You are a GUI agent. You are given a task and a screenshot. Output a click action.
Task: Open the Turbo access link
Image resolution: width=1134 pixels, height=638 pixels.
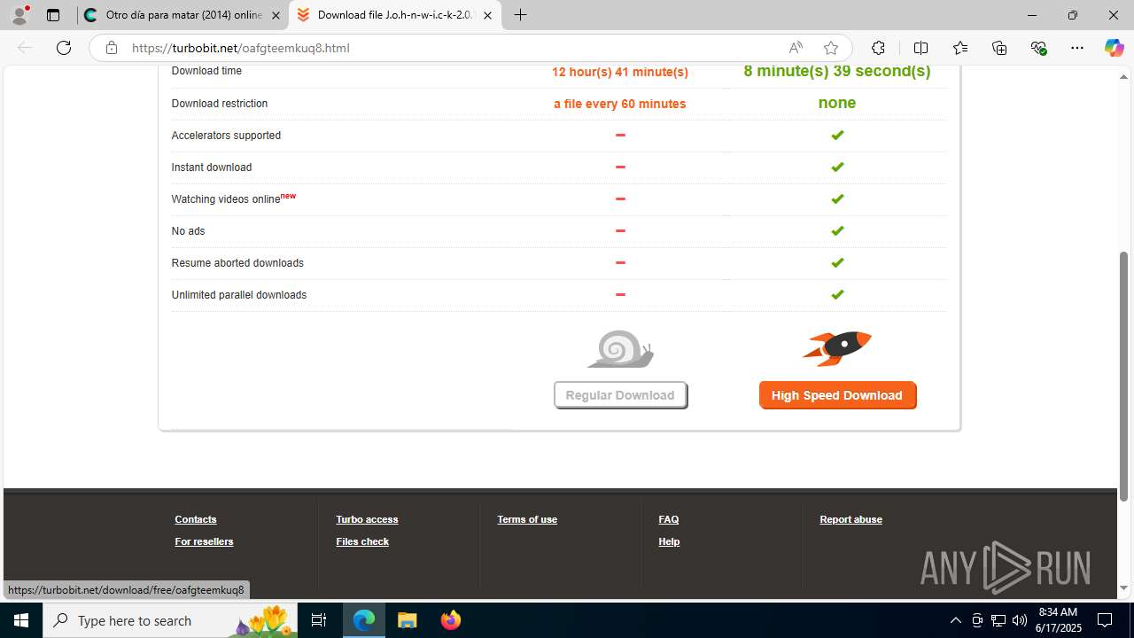tap(367, 519)
